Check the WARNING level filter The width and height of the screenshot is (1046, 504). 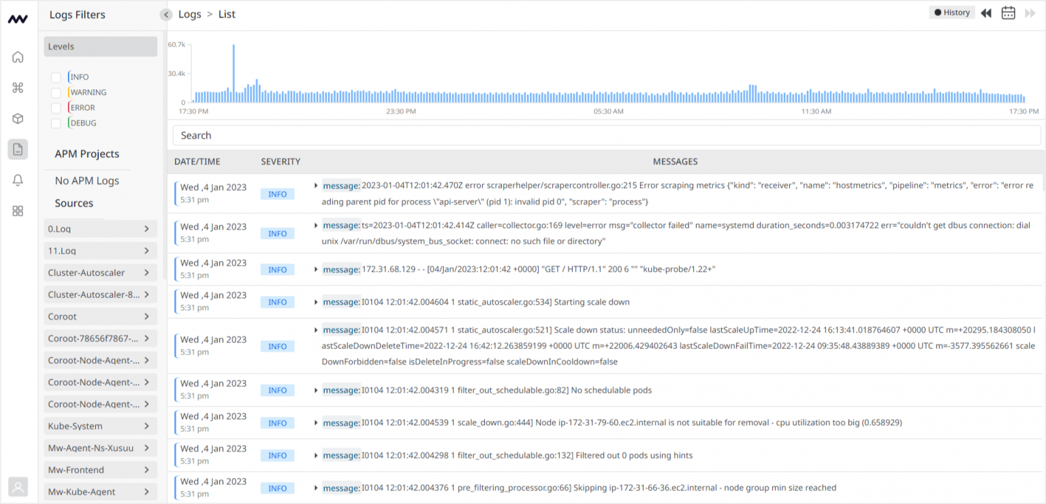click(56, 92)
